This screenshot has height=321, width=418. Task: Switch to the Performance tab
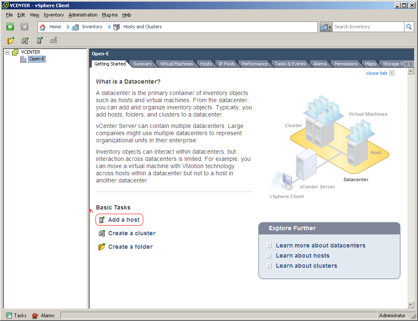[254, 64]
